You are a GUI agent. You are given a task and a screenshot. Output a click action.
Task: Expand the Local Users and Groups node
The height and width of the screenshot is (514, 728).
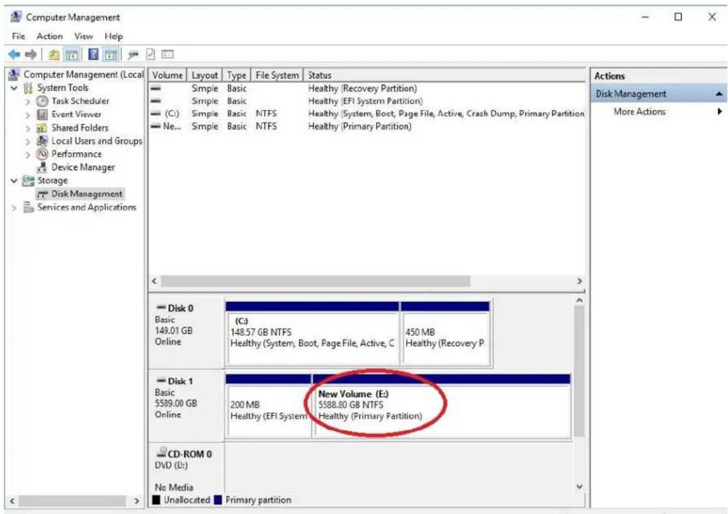pos(28,141)
